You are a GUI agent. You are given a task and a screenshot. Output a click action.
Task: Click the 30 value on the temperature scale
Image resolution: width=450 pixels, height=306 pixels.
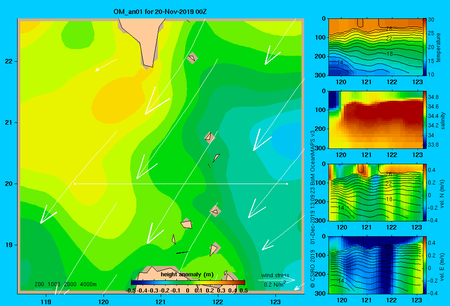click(431, 20)
